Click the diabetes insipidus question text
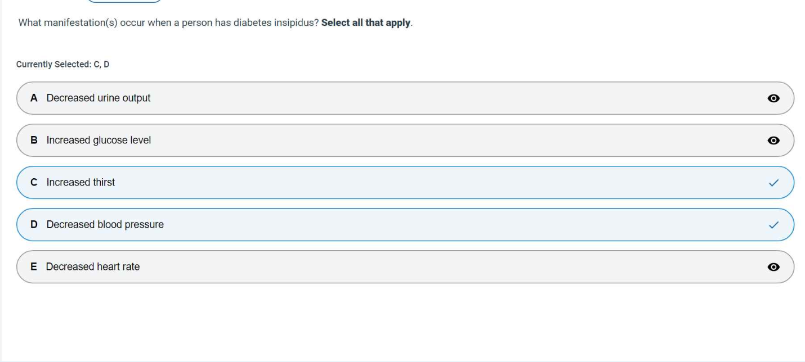This screenshot has height=362, width=805. click(169, 23)
